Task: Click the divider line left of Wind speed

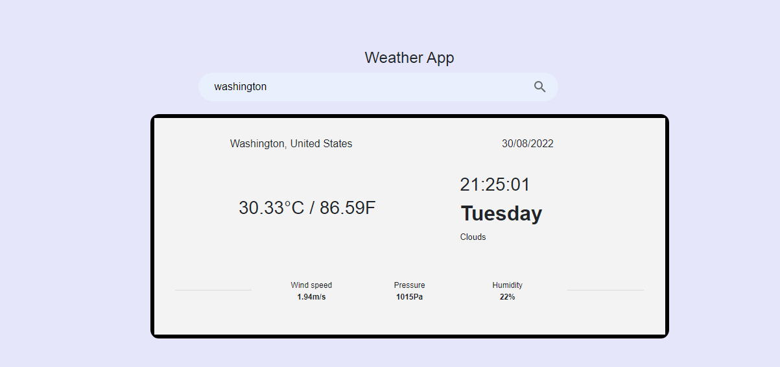Action: point(213,290)
